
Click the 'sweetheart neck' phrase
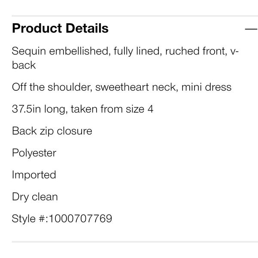coord(137,87)
